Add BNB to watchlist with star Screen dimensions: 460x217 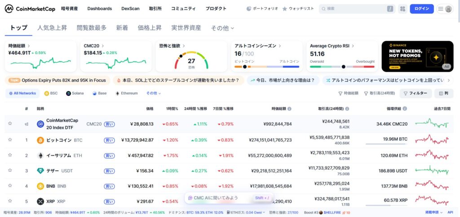10,185
